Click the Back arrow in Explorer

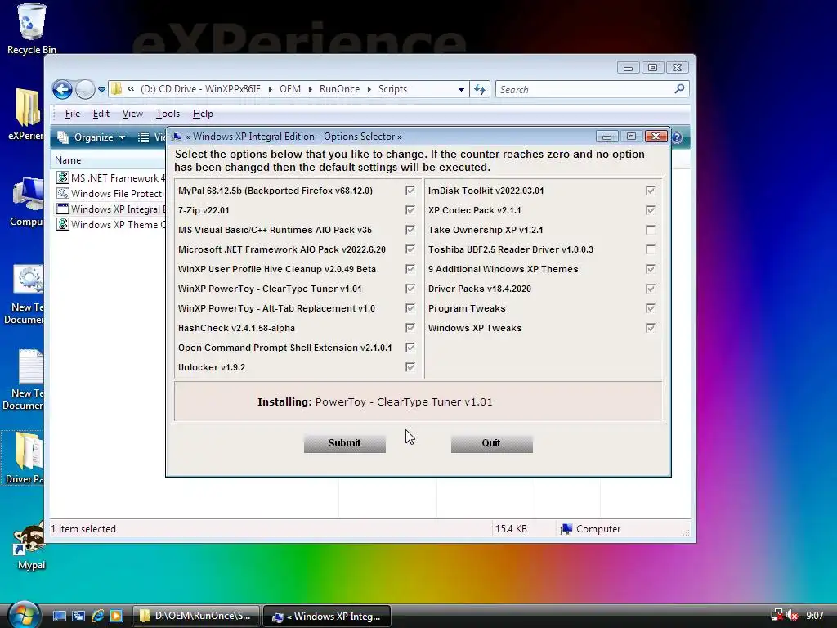(62, 89)
